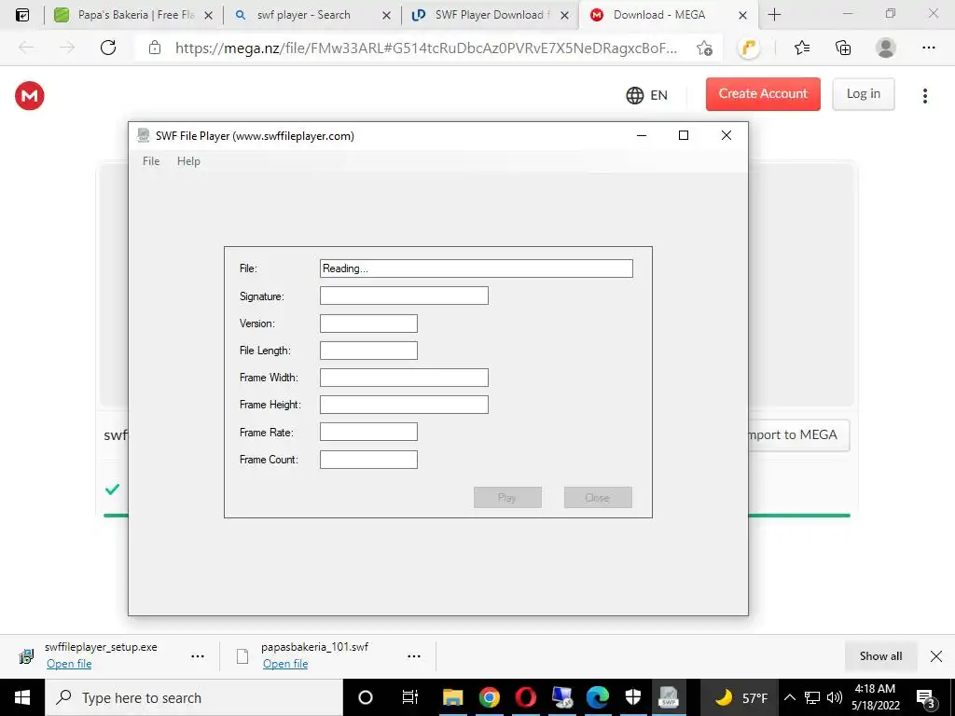The height and width of the screenshot is (716, 955).
Task: Open Windows Security shield icon on taskbar
Action: (x=633, y=697)
